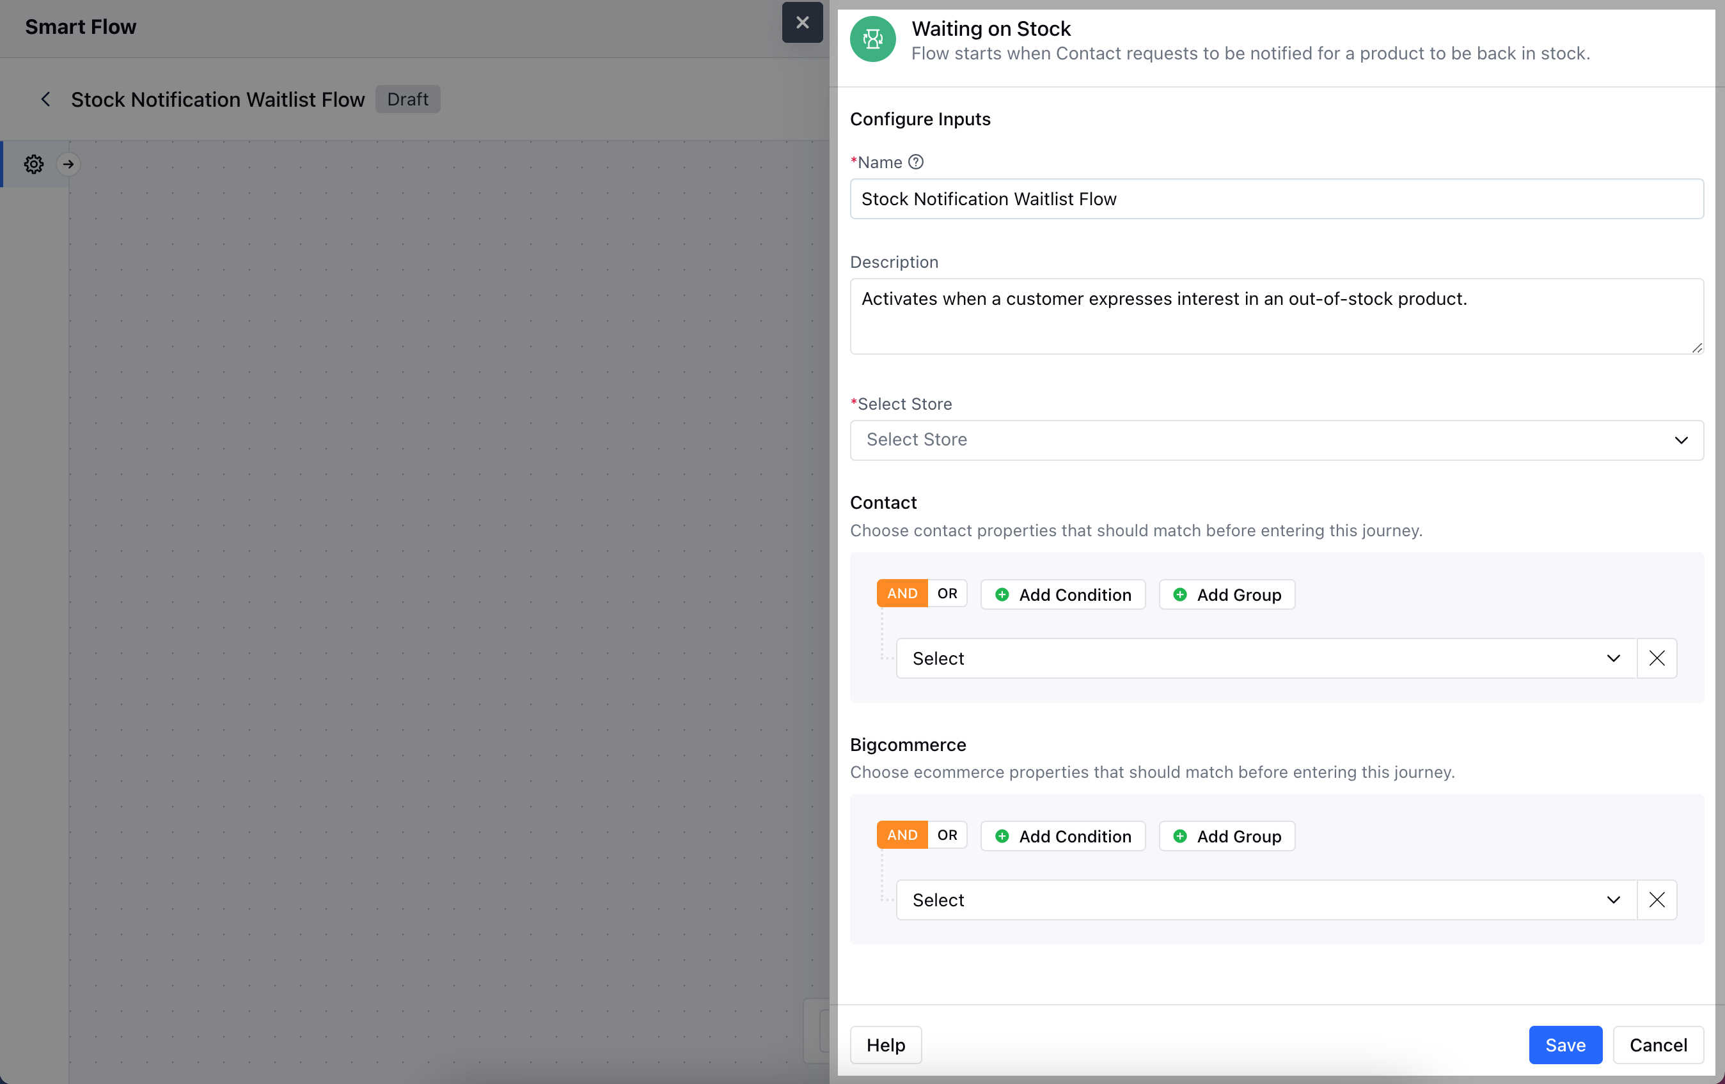The width and height of the screenshot is (1725, 1084).
Task: Close the configuration panel with X button
Action: coord(801,23)
